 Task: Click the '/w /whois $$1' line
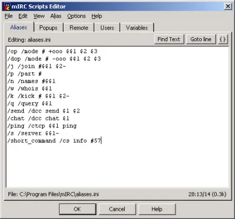tap(29, 89)
